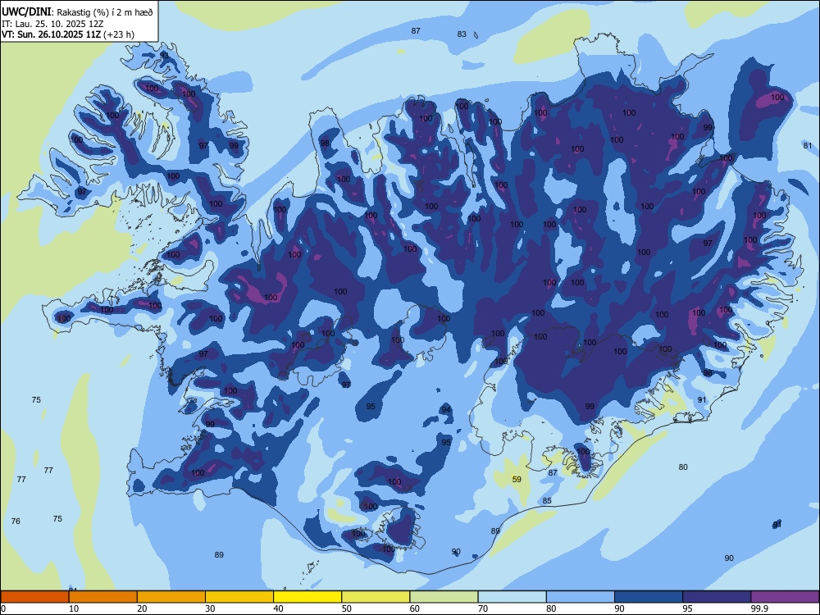The width and height of the screenshot is (820, 615).
Task: Click the 85 value near the south coast
Action: pyautogui.click(x=547, y=500)
